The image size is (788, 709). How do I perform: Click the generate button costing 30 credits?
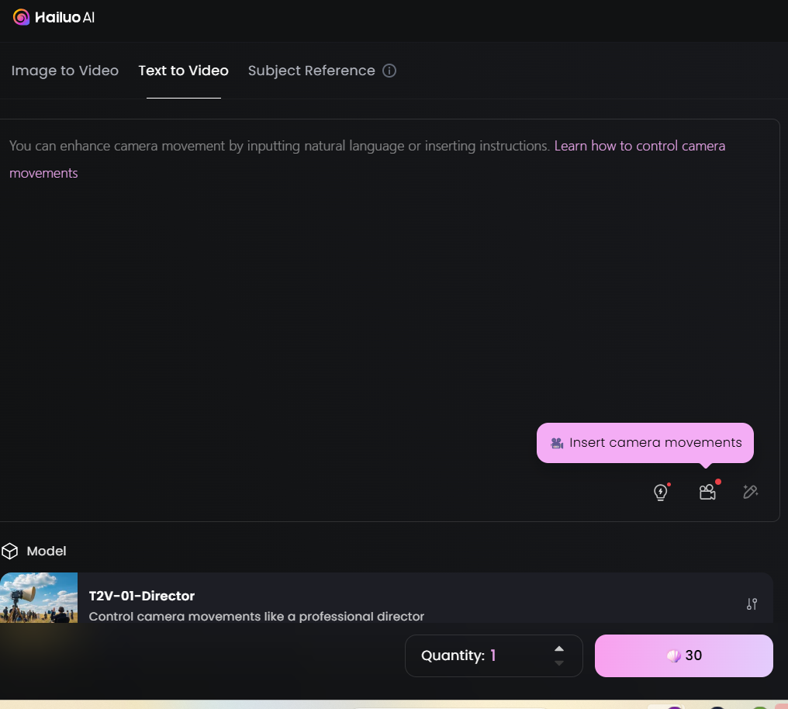pos(684,655)
